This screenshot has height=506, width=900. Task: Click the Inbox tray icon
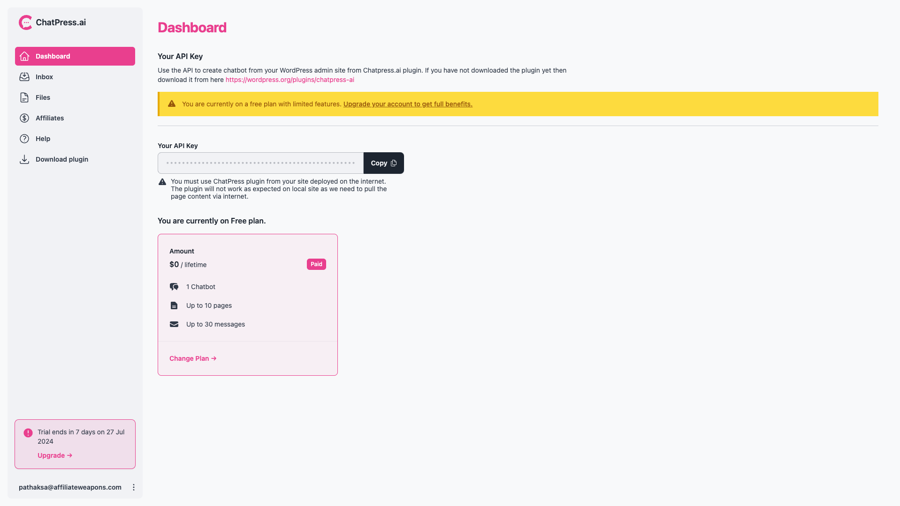[24, 77]
